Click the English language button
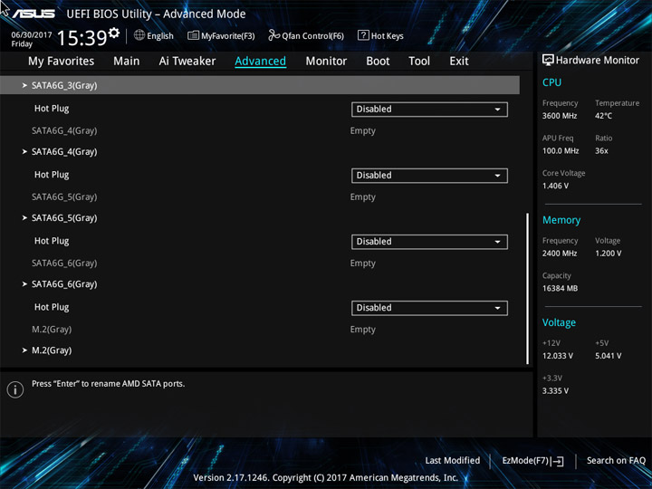Image resolution: width=652 pixels, height=489 pixels. tap(154, 35)
